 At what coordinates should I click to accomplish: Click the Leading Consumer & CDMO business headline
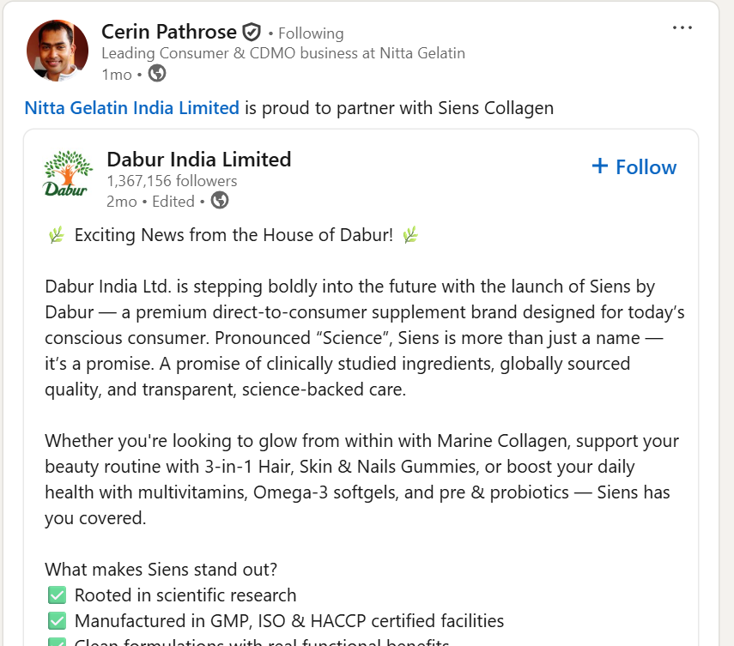point(282,53)
